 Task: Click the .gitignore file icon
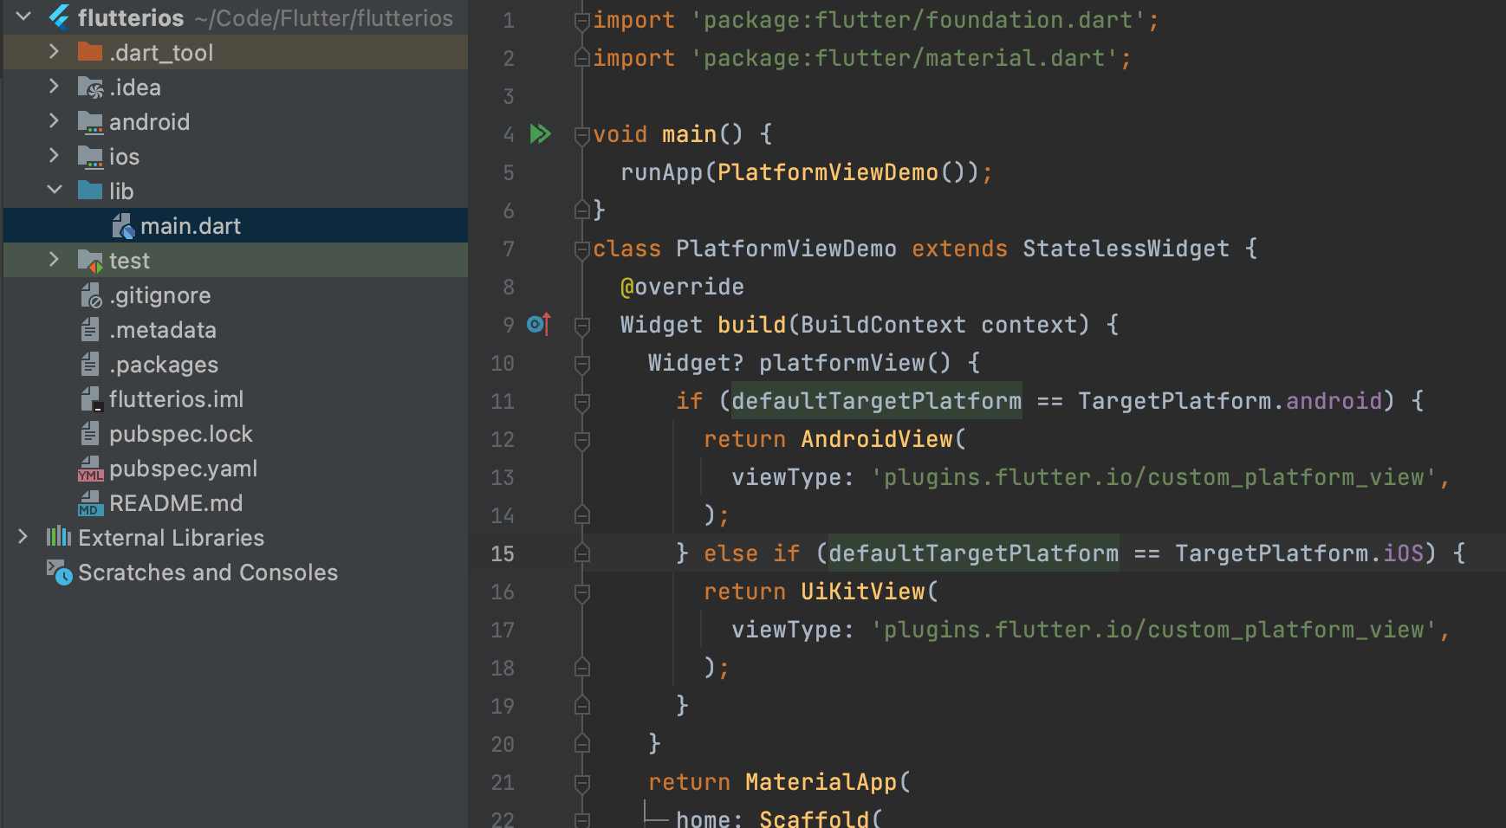pos(91,295)
